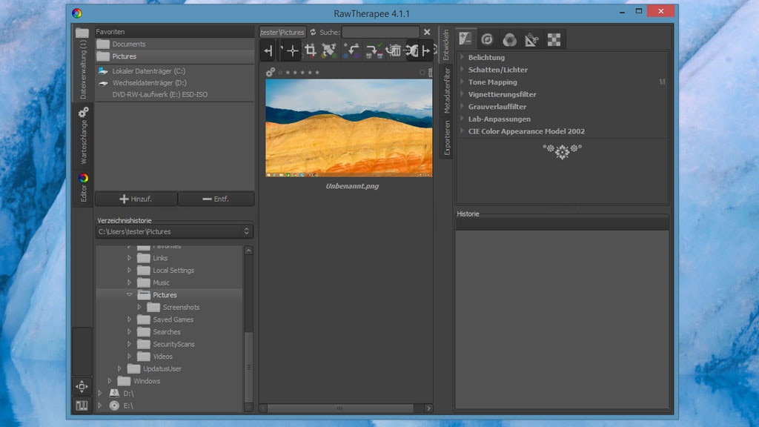Click the gear filter-settings icon above the thumbnail
759x427 pixels.
pos(270,72)
